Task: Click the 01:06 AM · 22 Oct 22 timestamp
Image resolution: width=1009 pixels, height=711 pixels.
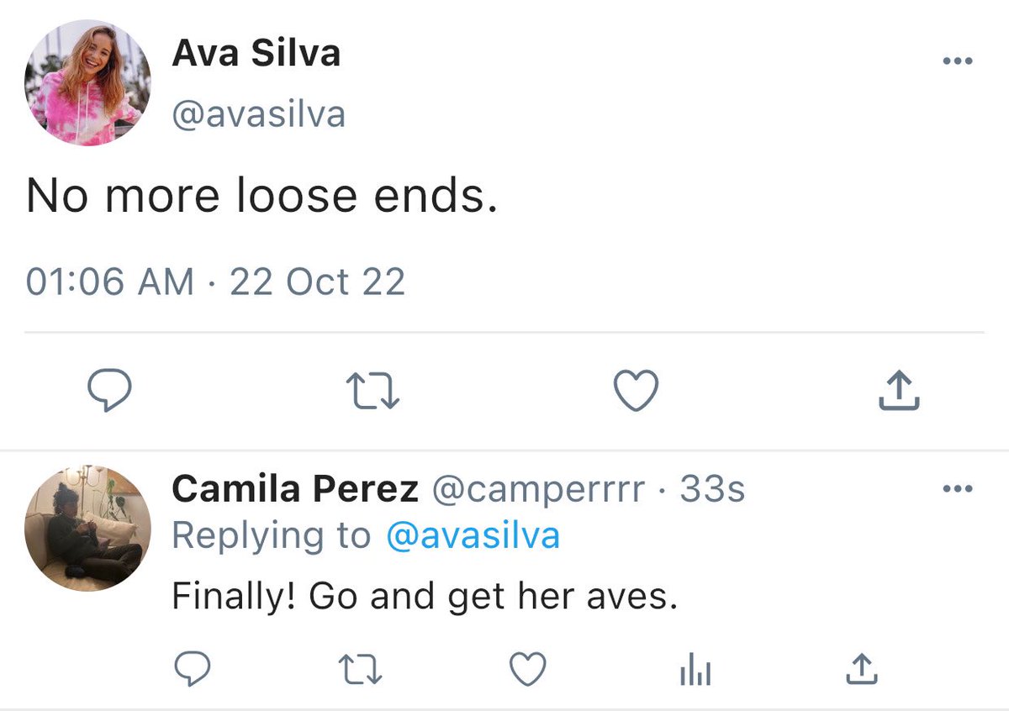Action: pyautogui.click(x=216, y=282)
